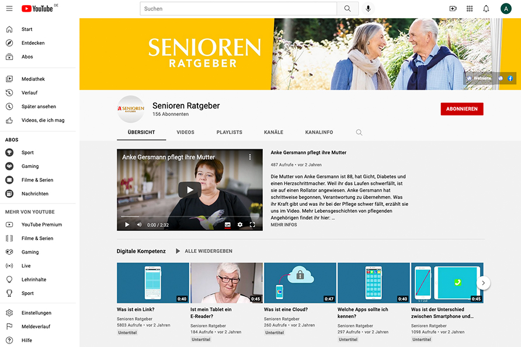The image size is (521, 347).
Task: Toggle fullscreen on the video player
Action: point(252,225)
